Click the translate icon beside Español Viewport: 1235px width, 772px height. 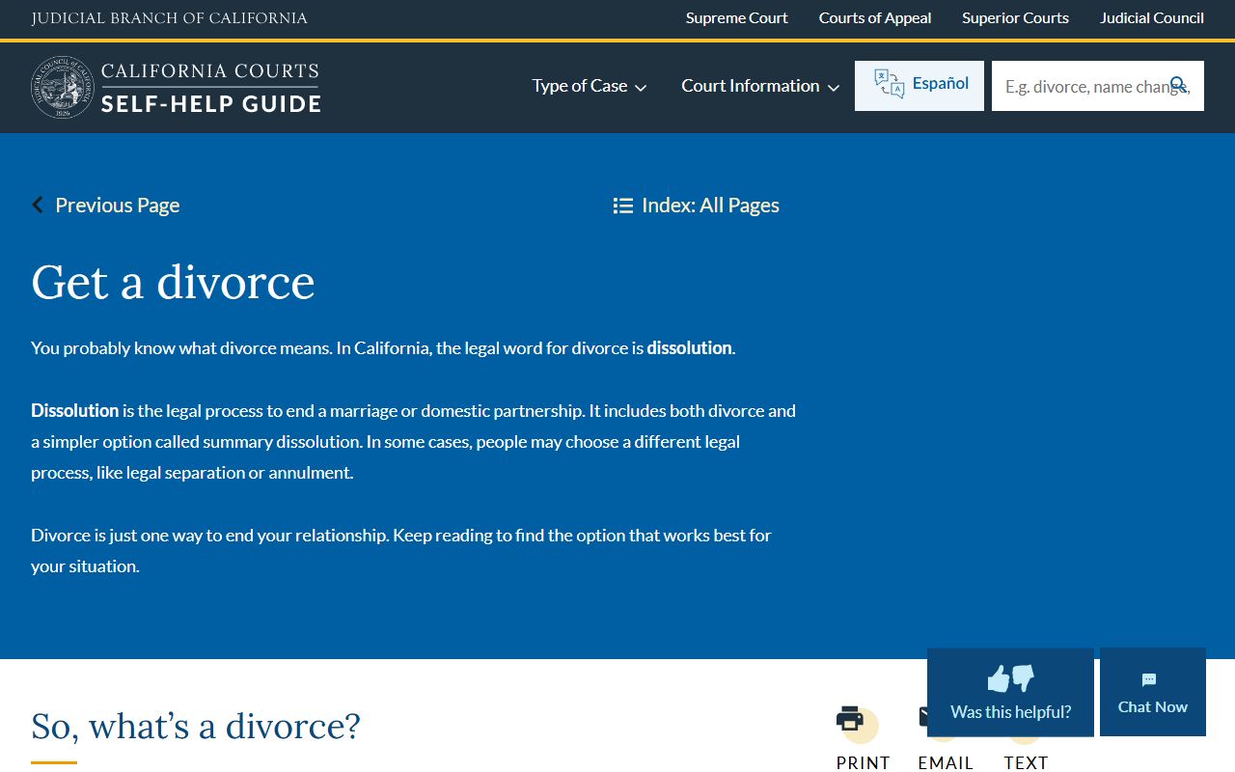click(889, 84)
